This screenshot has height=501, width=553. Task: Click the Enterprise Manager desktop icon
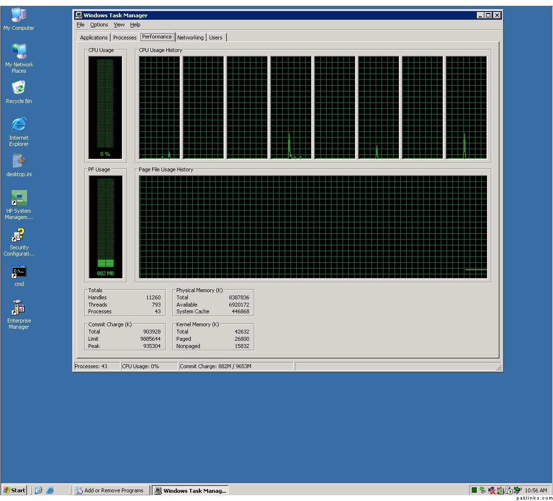(x=19, y=308)
